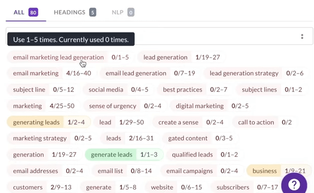
Task: Click the 'best practices' keyword chip
Action: [x=195, y=90]
